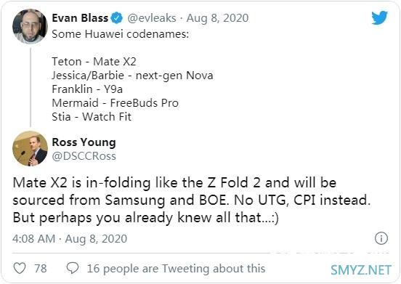The image size is (401, 284).
Task: View 16 people are Tweeting about this
Action: (x=176, y=269)
